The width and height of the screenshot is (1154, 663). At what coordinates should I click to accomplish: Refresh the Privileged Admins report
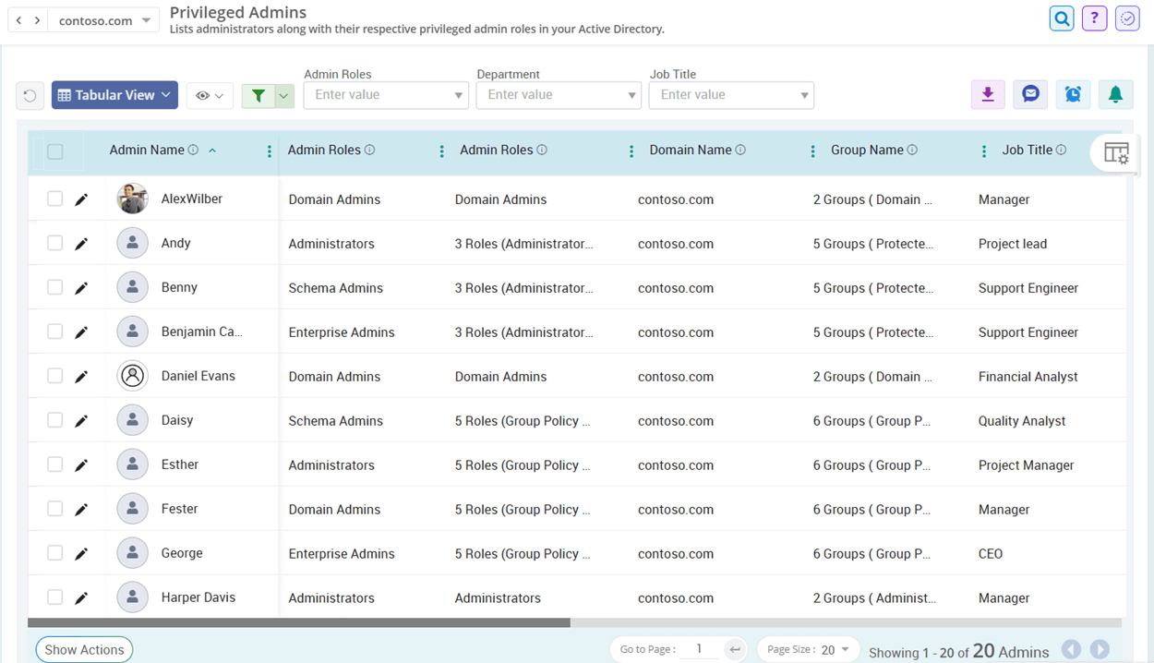[x=30, y=95]
